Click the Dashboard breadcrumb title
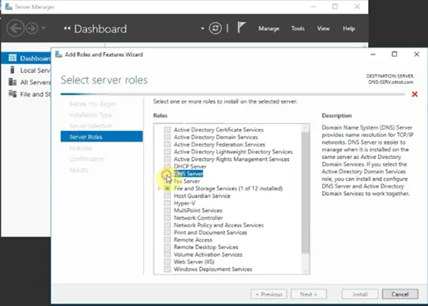428x306 pixels. coord(100,28)
